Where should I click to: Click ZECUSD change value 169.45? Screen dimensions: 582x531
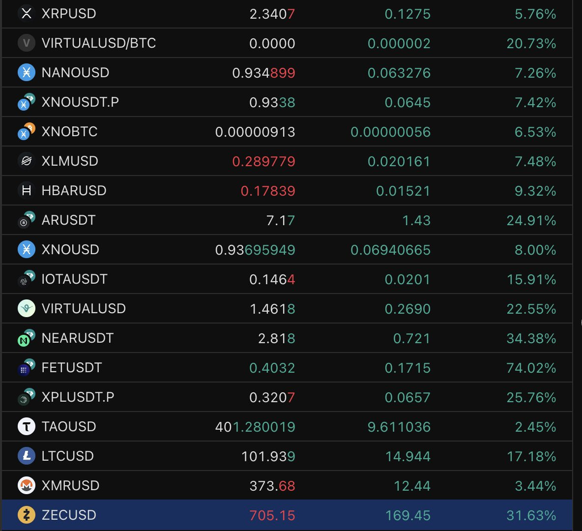(407, 515)
